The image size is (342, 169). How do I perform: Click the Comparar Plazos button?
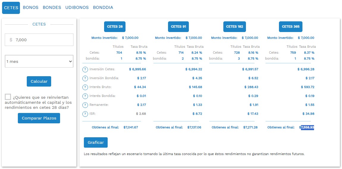(39, 118)
